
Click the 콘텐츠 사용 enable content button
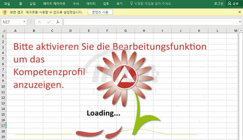[x=100, y=12]
